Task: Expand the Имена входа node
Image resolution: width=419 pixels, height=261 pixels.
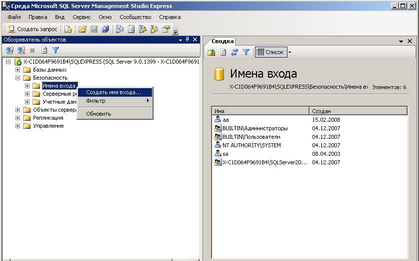Action: click(x=27, y=86)
